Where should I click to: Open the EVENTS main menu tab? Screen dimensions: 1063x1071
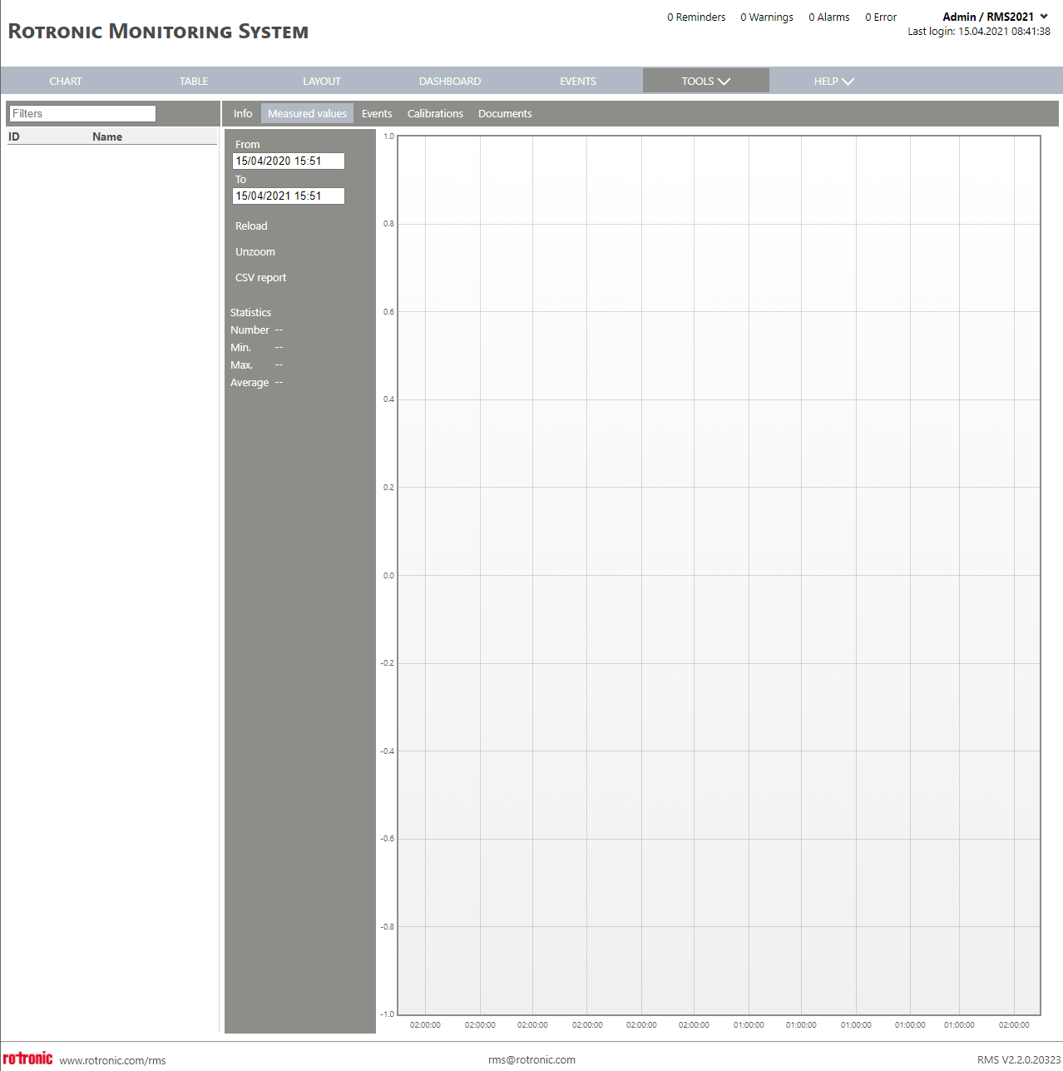click(578, 81)
